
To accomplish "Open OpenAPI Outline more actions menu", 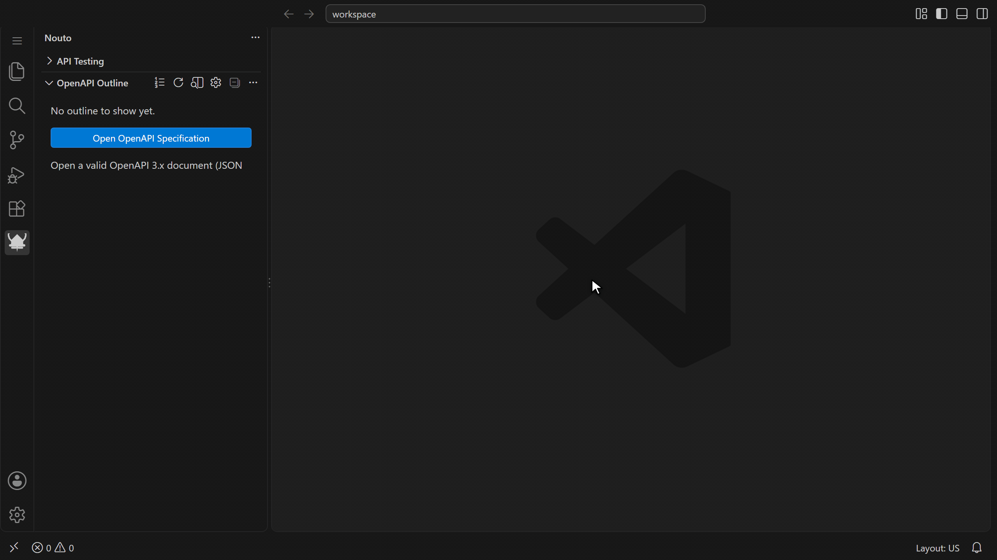I will tap(253, 82).
